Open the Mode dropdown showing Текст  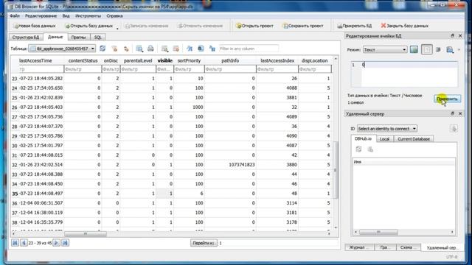tap(385, 49)
